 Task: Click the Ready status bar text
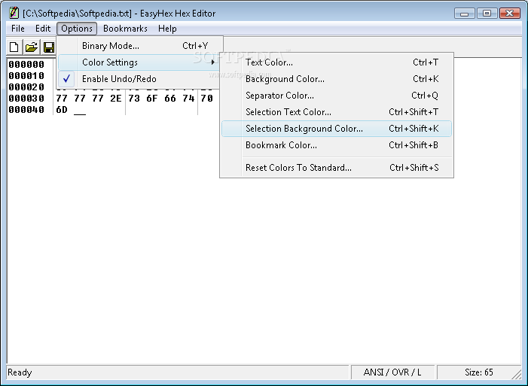[x=20, y=372]
